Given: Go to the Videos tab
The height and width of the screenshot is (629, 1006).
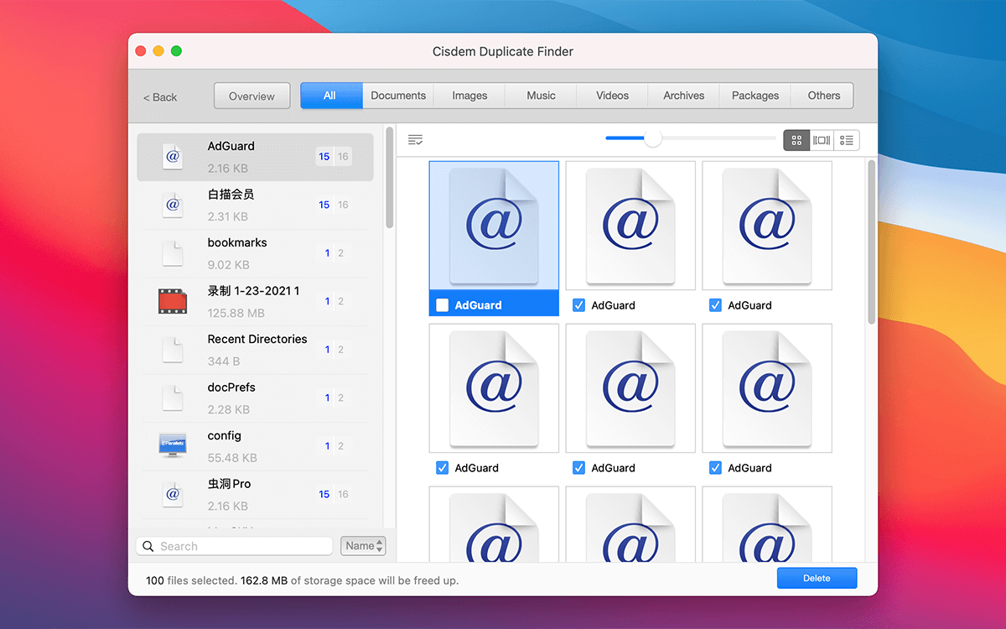Looking at the screenshot, I should [612, 96].
